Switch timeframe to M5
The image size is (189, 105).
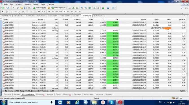(53, 11)
